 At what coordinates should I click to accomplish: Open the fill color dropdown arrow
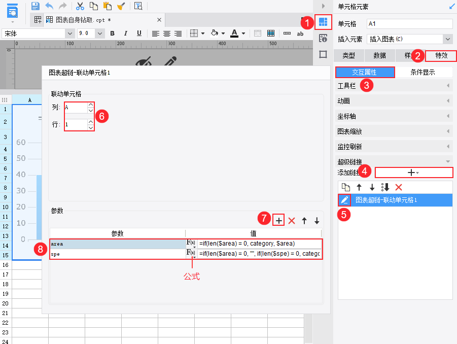[x=223, y=33]
